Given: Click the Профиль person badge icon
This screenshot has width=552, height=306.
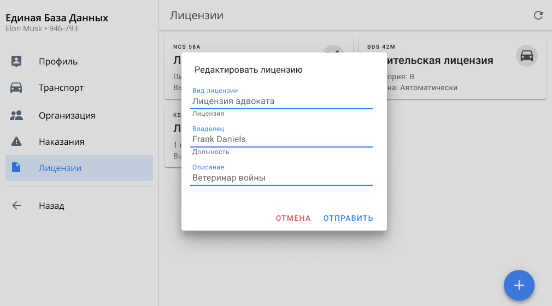Looking at the screenshot, I should click(16, 61).
